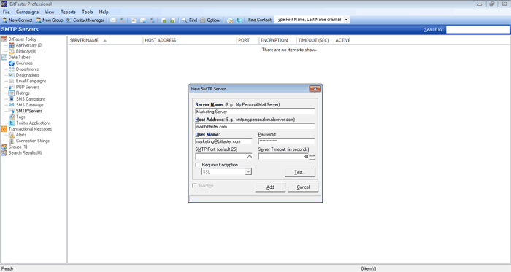Select Data Tables tree node

click(x=19, y=57)
